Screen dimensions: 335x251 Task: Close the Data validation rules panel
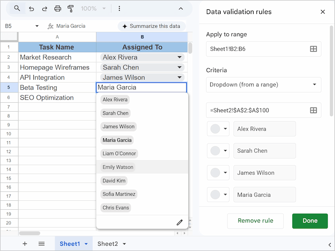(x=323, y=12)
